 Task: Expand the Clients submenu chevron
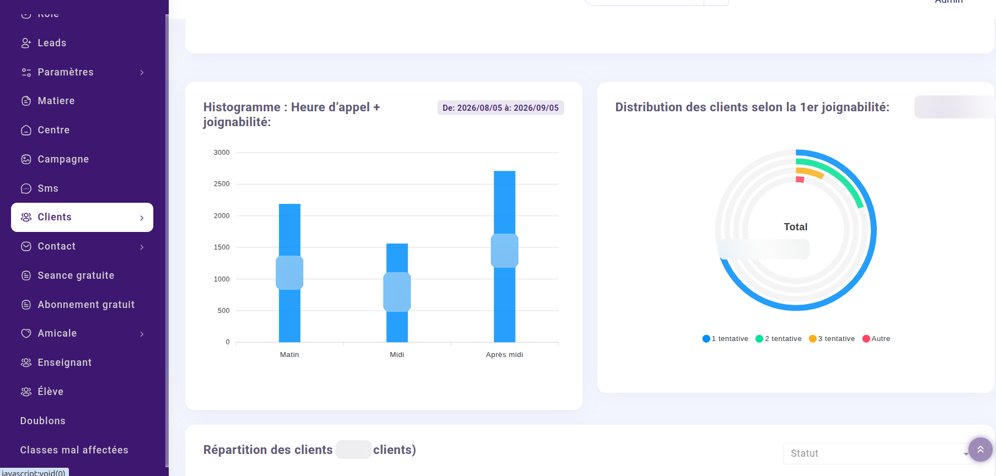click(142, 218)
